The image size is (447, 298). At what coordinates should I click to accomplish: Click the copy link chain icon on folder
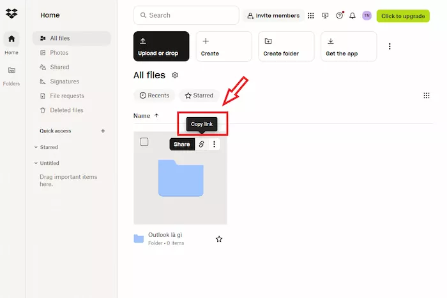click(x=201, y=144)
